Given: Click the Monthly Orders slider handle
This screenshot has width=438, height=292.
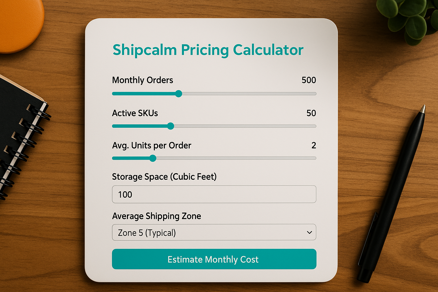Looking at the screenshot, I should pyautogui.click(x=179, y=94).
